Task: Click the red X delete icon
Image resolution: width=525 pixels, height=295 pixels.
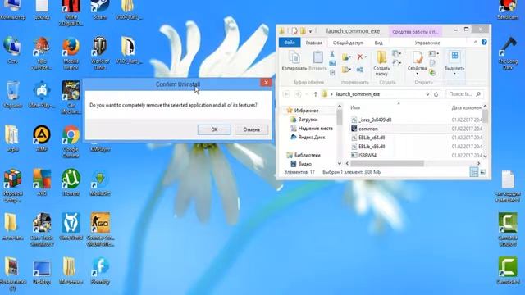Action: click(359, 57)
